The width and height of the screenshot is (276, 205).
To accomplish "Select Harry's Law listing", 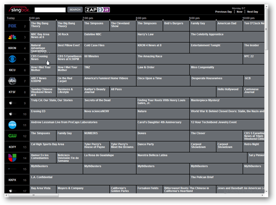I will click(x=163, y=37).
